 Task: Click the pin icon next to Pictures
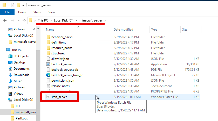34,29
